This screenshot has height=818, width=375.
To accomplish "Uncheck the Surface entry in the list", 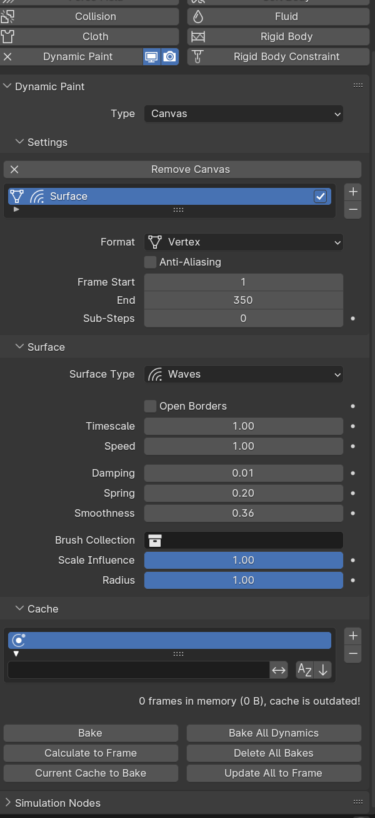I will coord(321,196).
